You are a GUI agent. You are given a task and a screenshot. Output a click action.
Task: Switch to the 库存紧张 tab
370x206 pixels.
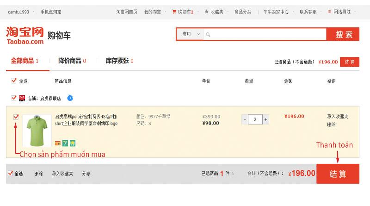pyautogui.click(x=119, y=61)
